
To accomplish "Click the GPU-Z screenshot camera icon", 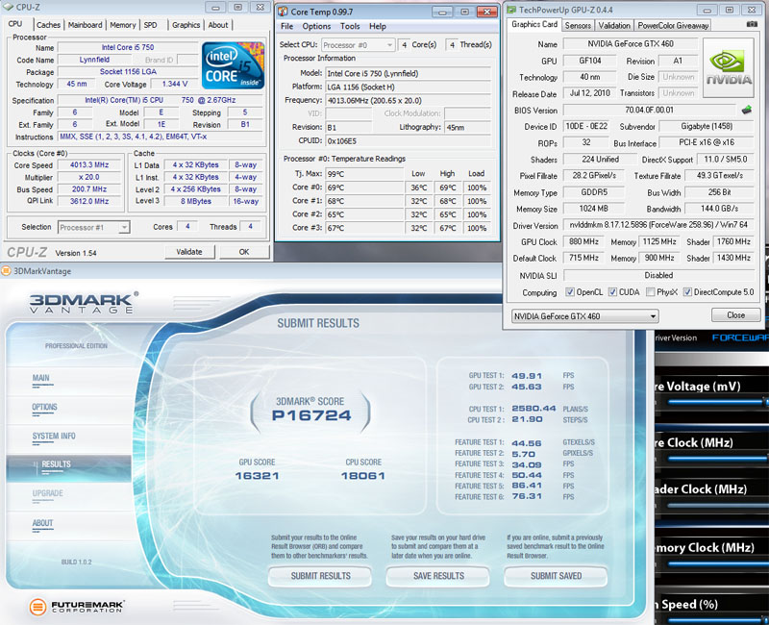I will coord(752,24).
